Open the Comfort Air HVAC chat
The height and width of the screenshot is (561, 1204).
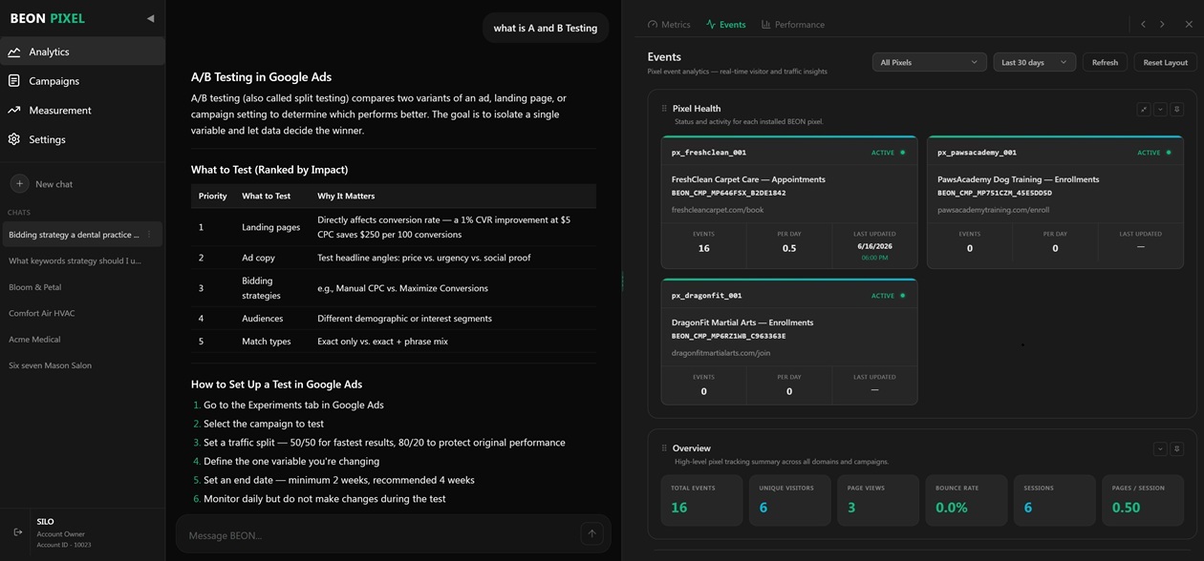42,313
